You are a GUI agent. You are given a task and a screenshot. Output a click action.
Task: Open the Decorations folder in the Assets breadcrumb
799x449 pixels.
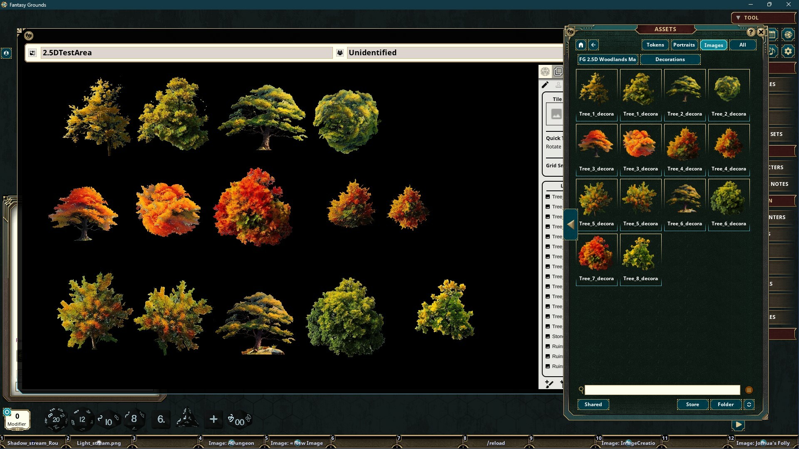coord(670,59)
